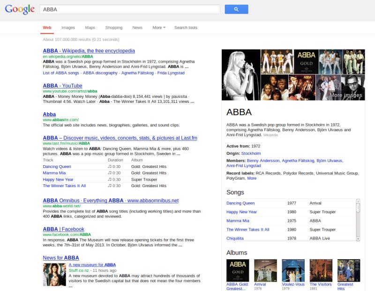This screenshot has height=291, width=375.
Task: Play the Mamma Mia track preview note icon
Action: click(x=110, y=173)
